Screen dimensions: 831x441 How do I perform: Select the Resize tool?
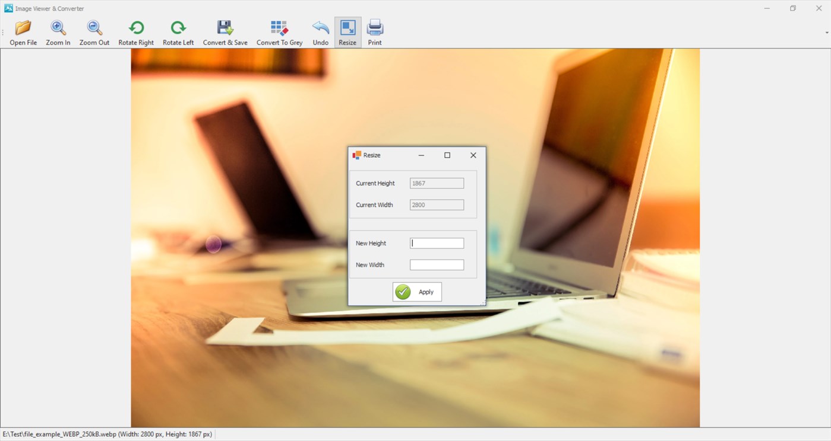click(347, 31)
